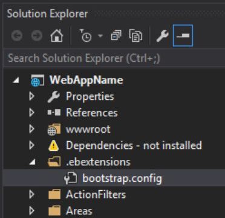Collapse the .ebextensions folder

point(32,162)
